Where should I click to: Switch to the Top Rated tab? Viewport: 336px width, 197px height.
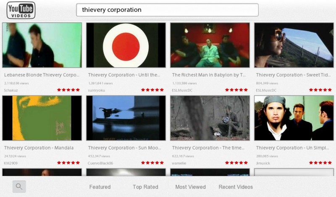click(145, 187)
